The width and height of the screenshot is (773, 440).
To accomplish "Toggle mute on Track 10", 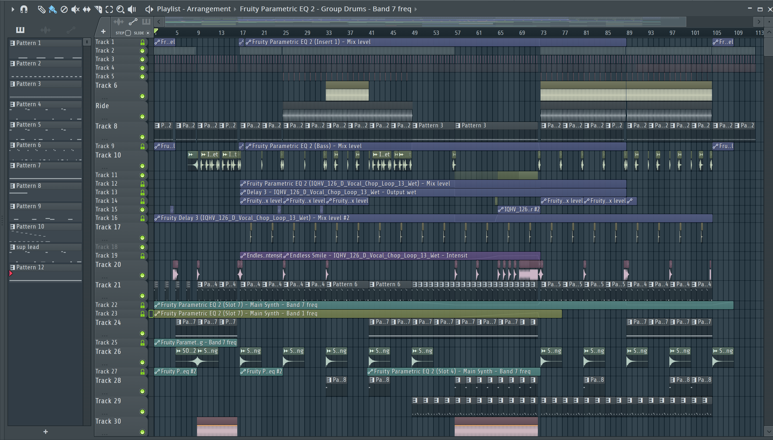I will (x=142, y=166).
